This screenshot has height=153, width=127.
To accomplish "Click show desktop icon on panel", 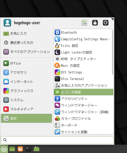I will 12,149.
